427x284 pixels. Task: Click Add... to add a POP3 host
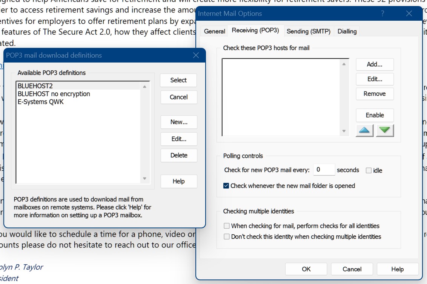click(x=375, y=64)
